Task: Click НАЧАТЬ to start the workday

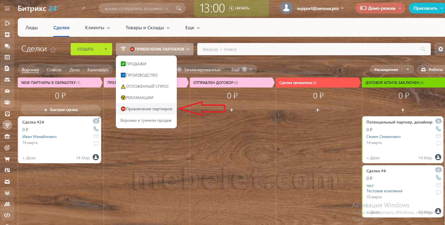Action: [239, 8]
